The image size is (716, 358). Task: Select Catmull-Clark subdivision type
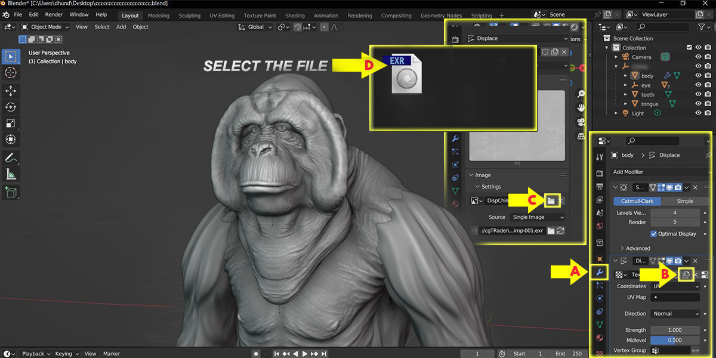click(638, 201)
